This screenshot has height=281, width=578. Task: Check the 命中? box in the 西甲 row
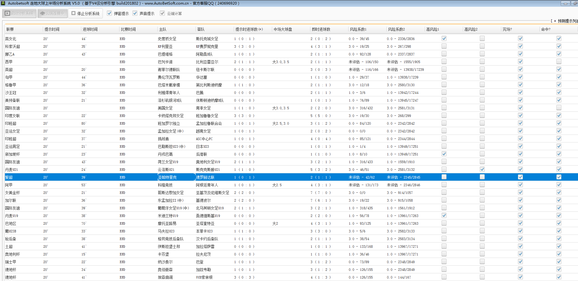tap(559, 62)
